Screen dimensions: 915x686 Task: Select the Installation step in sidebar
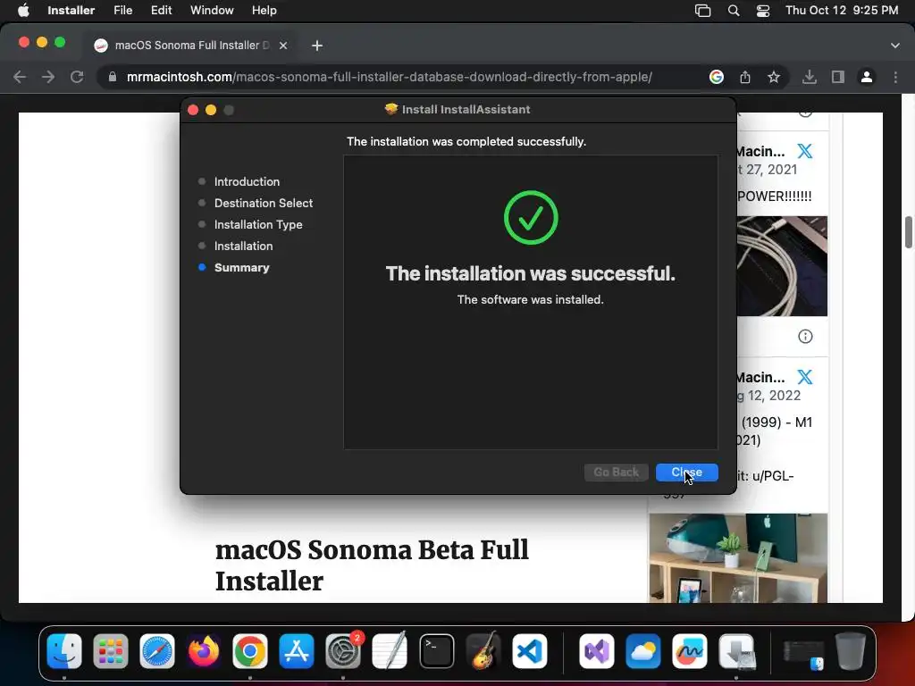pos(243,247)
